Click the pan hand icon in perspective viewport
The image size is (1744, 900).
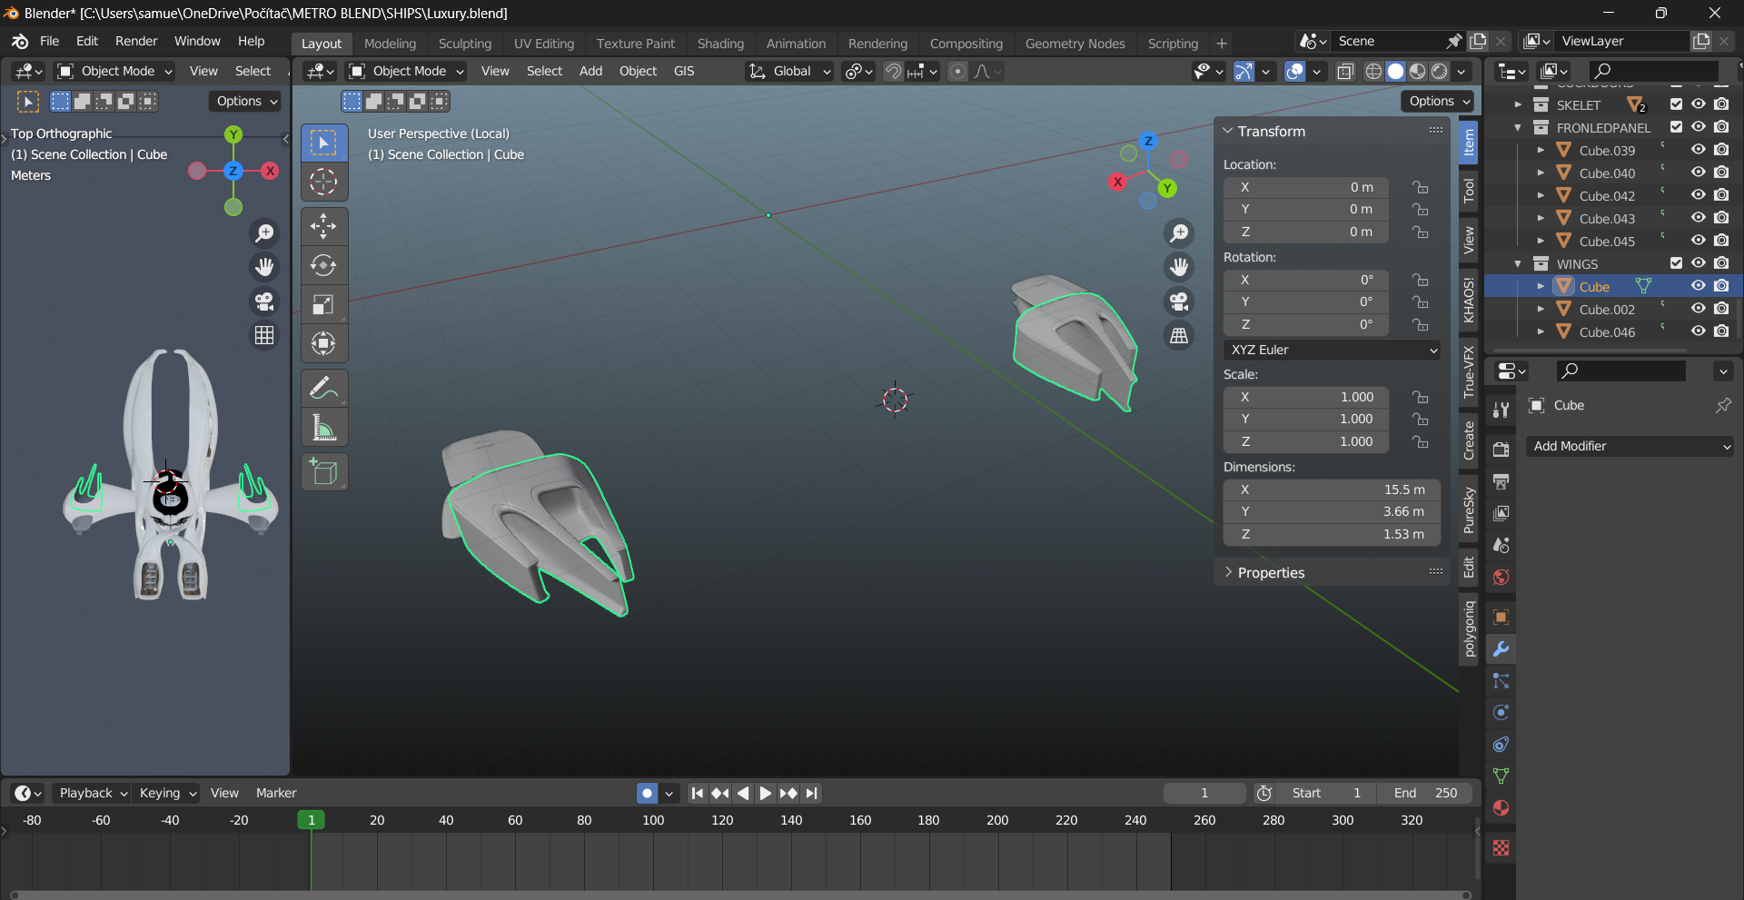pos(1179,267)
